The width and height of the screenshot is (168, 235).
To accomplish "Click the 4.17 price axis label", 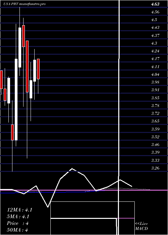I will (155, 59).
